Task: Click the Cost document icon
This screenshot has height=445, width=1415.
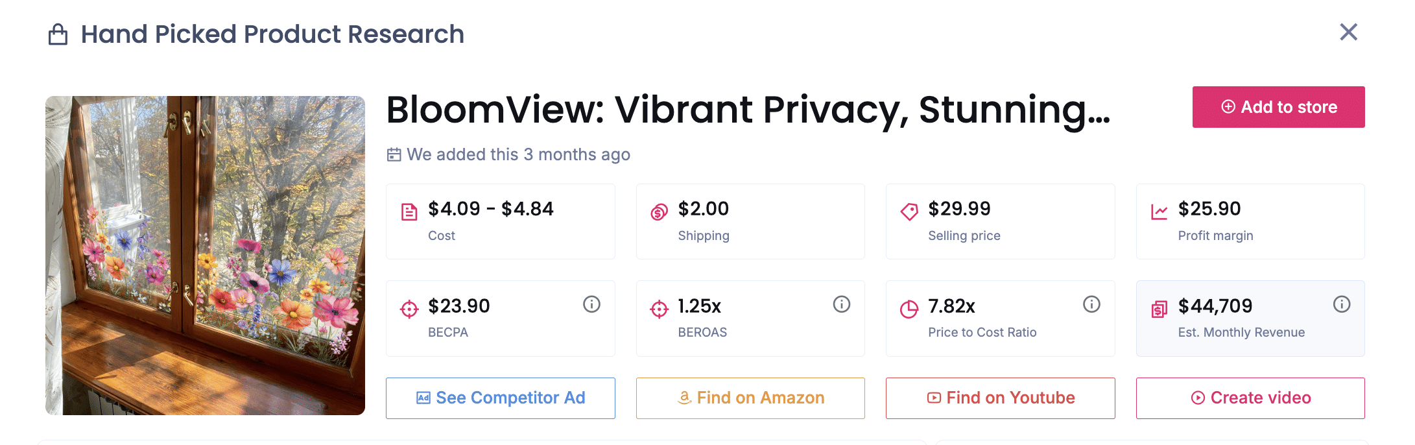Action: coord(409,212)
